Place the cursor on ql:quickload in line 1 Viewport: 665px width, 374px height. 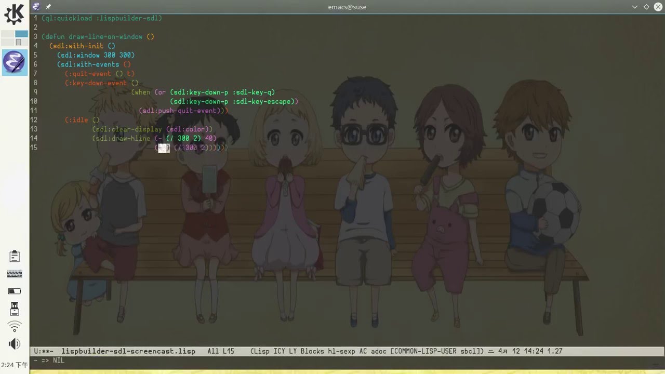(68, 18)
